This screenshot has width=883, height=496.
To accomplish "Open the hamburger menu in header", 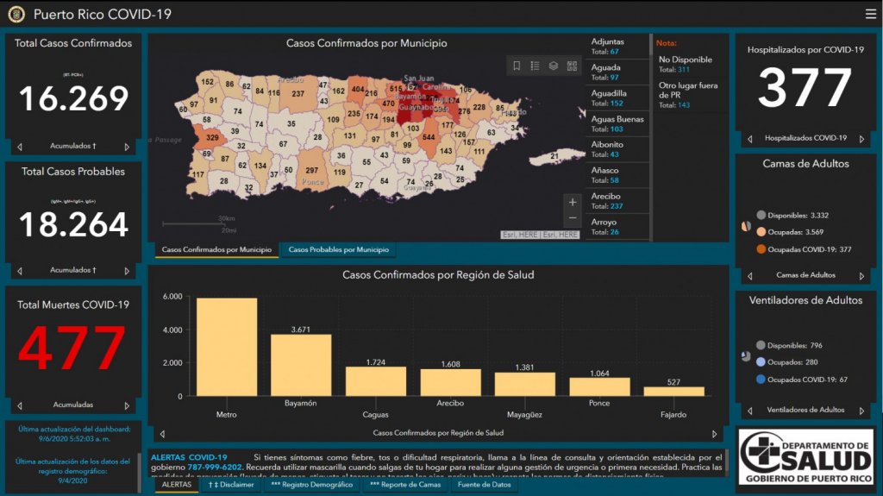I will tap(870, 14).
